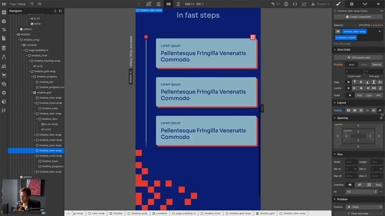Click the breadcrumb ellipsis button
The height and width of the screenshot is (216, 385).
point(68,214)
